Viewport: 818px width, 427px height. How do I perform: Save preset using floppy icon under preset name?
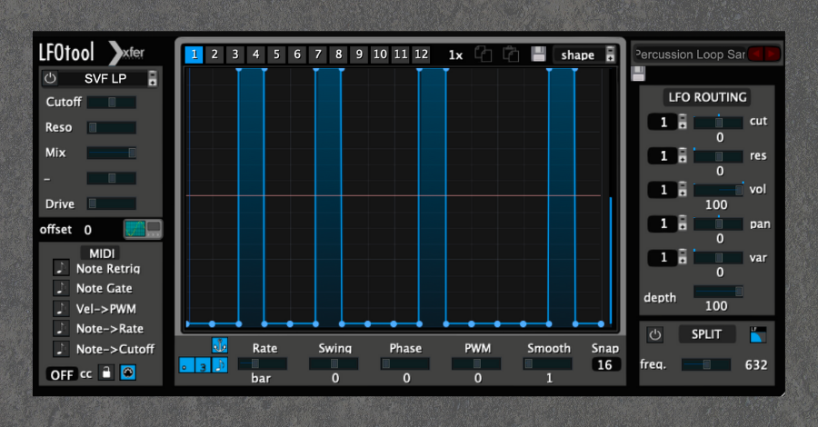638,74
